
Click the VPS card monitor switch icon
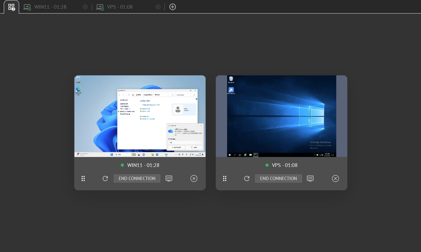pos(310,178)
